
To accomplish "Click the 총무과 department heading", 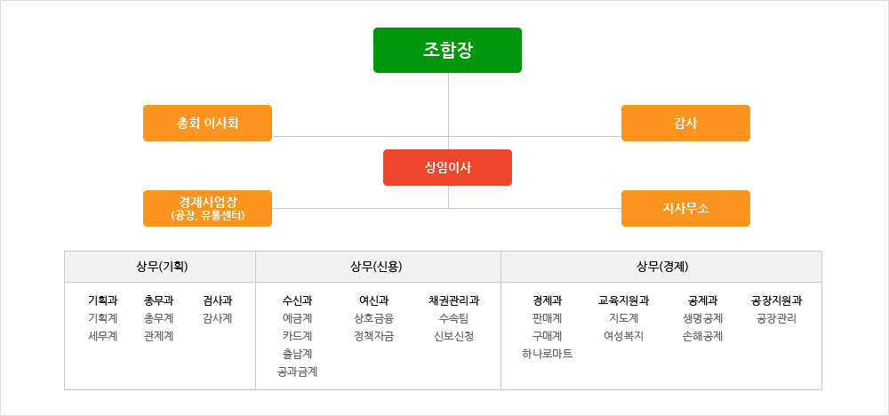I will [x=159, y=300].
